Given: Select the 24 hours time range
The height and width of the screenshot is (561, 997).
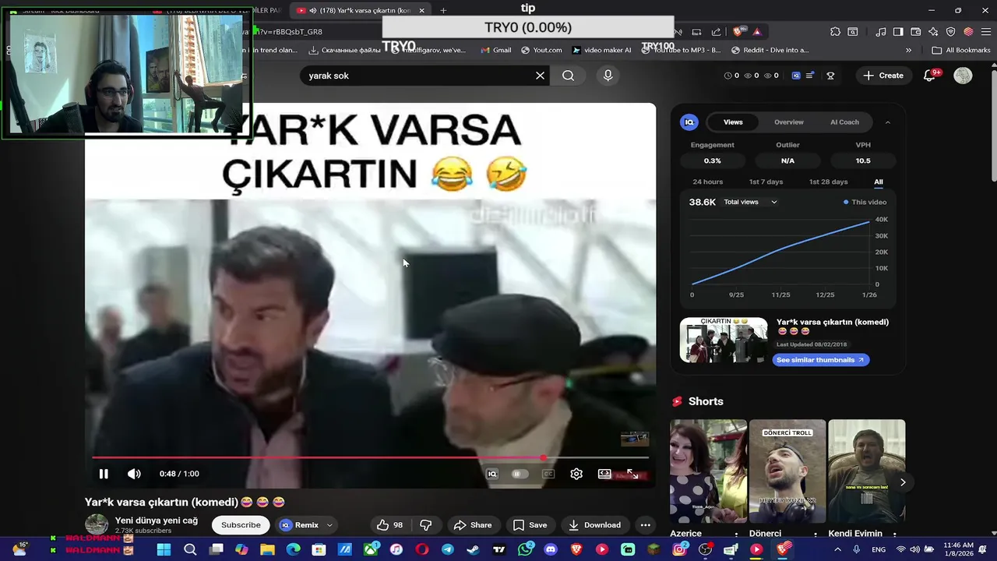Looking at the screenshot, I should point(708,182).
